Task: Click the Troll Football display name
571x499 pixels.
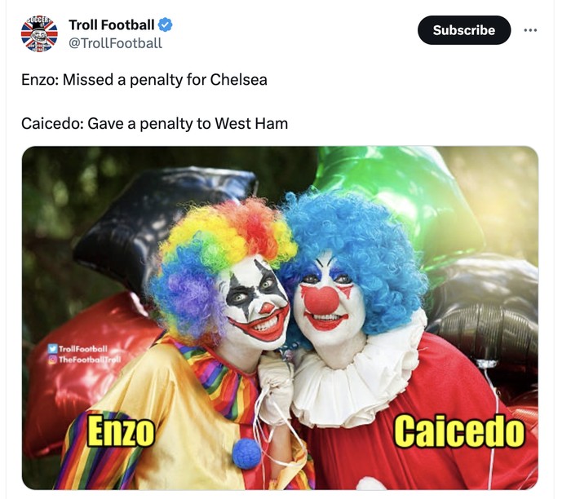Action: 112,25
